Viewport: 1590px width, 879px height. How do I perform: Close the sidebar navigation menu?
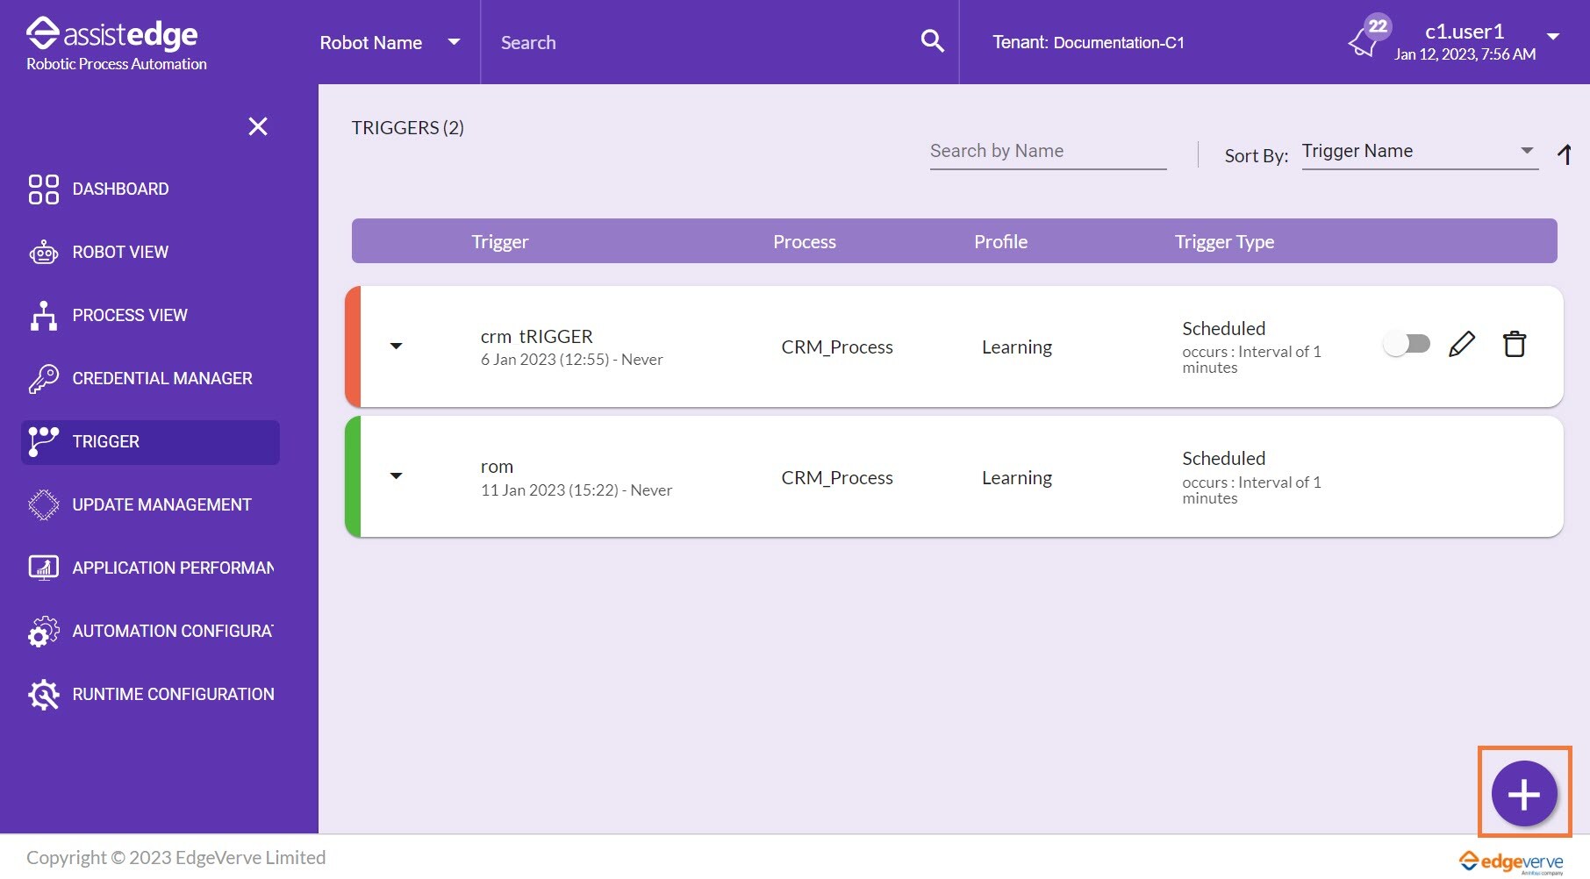click(258, 126)
